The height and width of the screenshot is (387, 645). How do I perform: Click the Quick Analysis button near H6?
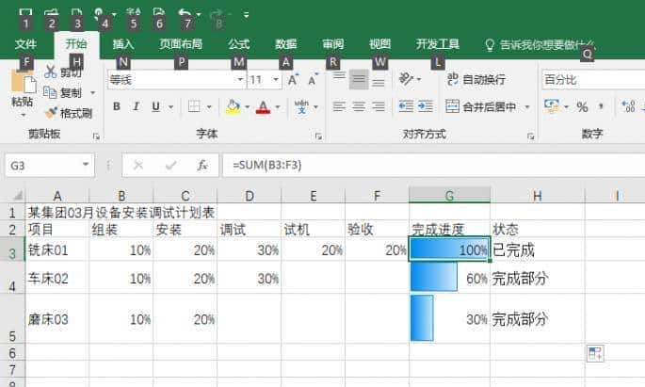click(595, 354)
